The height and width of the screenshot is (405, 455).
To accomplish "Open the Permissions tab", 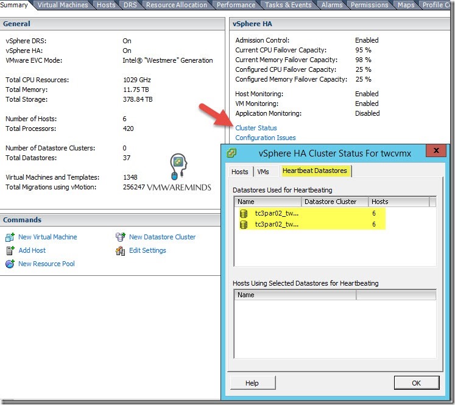I will [369, 5].
